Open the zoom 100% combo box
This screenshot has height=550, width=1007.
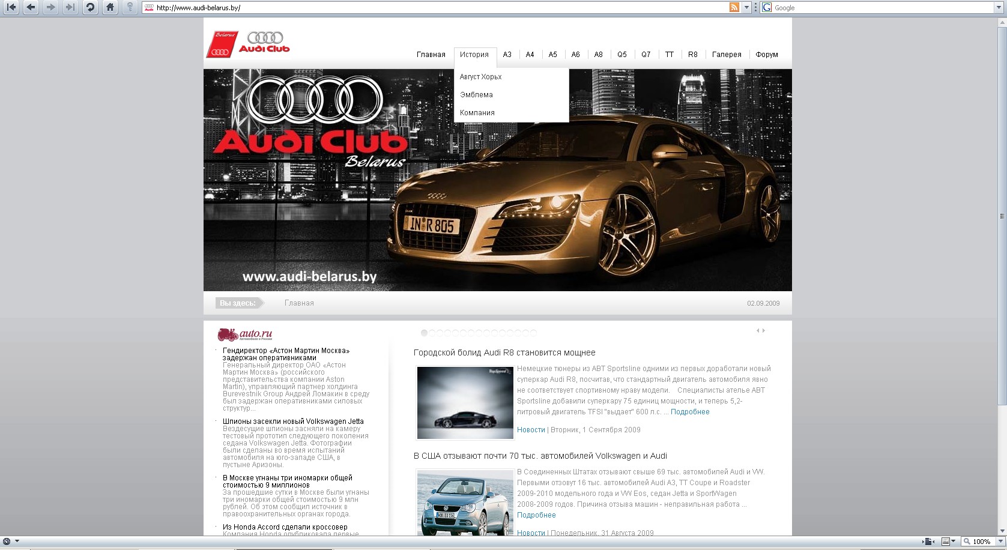(x=982, y=542)
